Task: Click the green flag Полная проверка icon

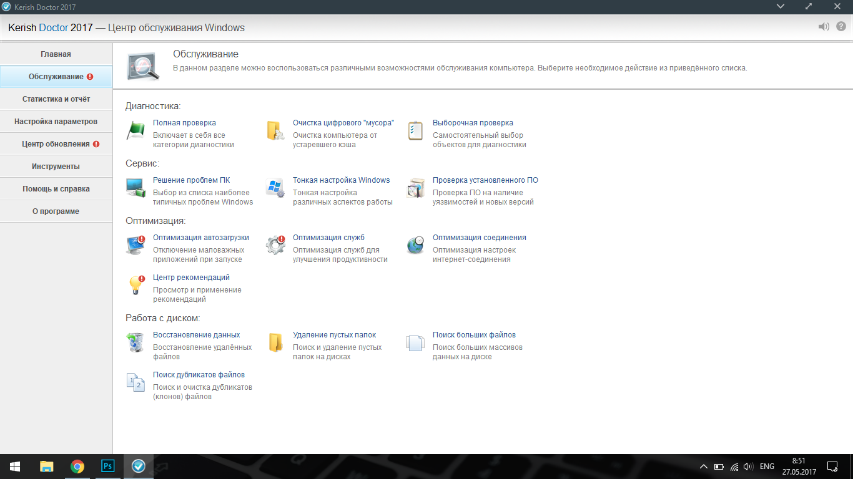Action: point(136,131)
